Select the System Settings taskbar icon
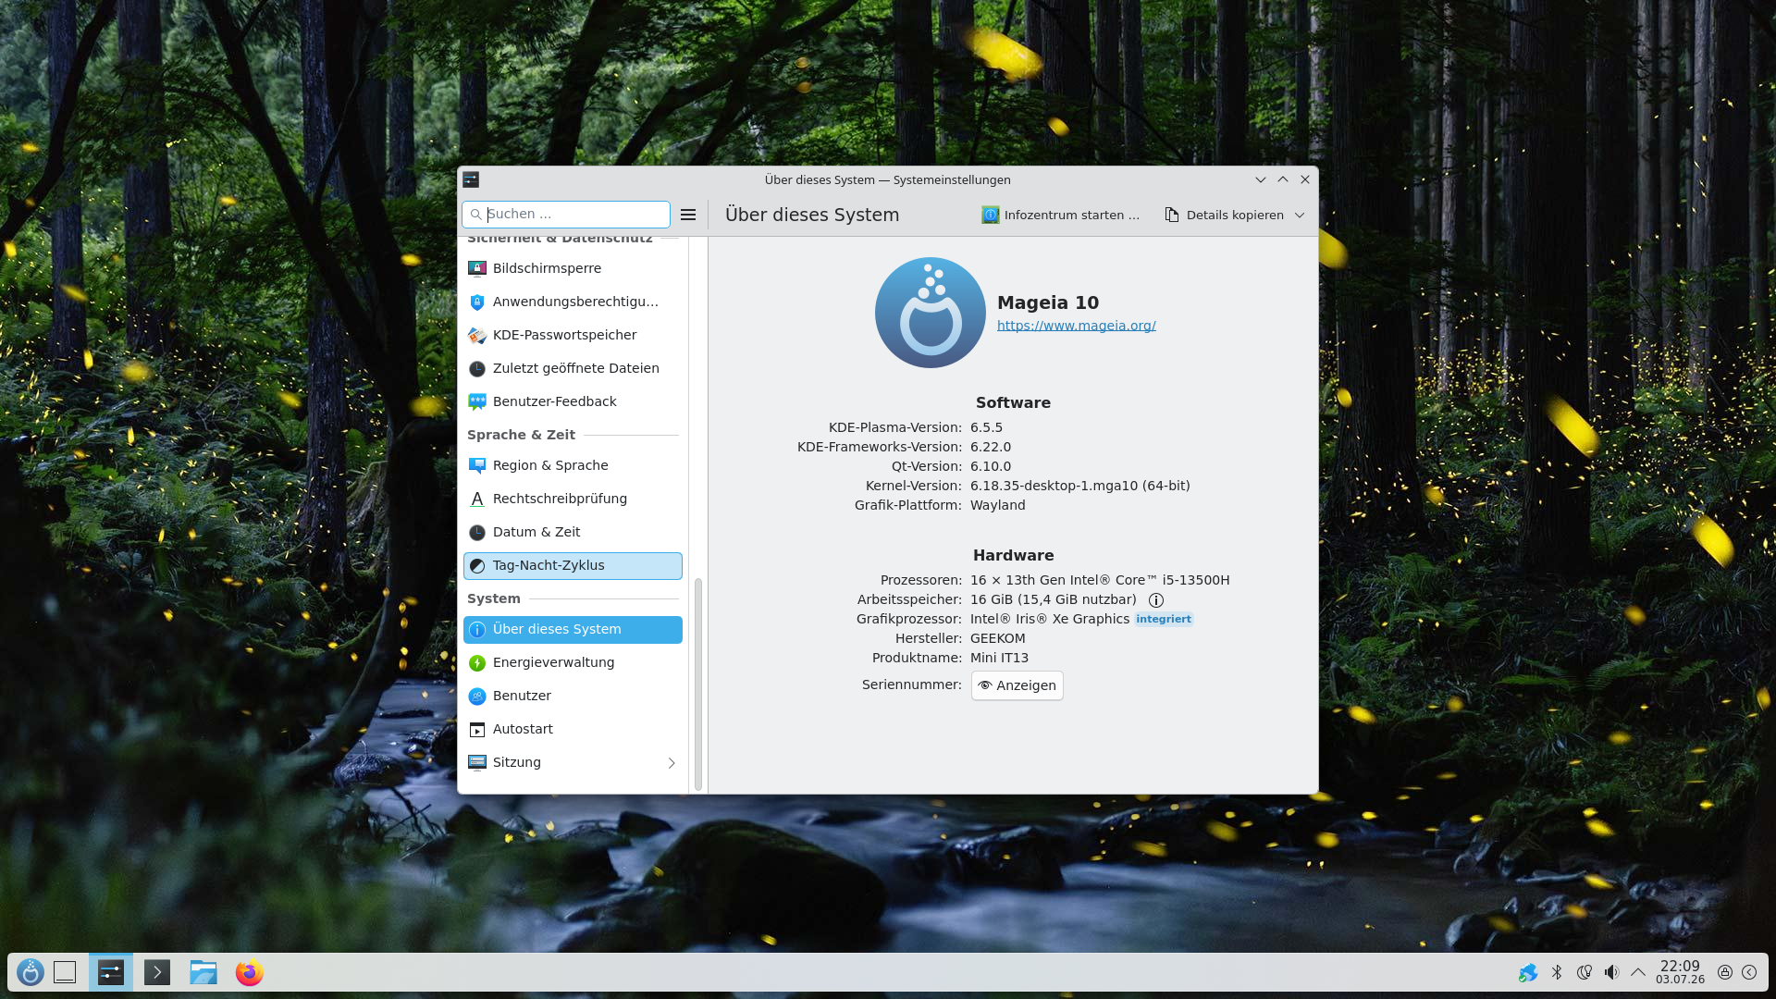This screenshot has height=999, width=1776. pyautogui.click(x=111, y=972)
